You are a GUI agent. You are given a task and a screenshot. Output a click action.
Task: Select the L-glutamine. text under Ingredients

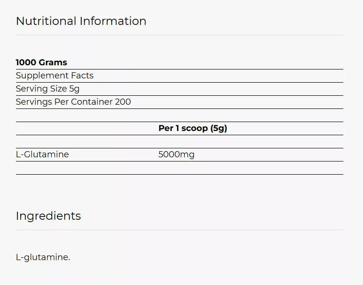[43, 257]
